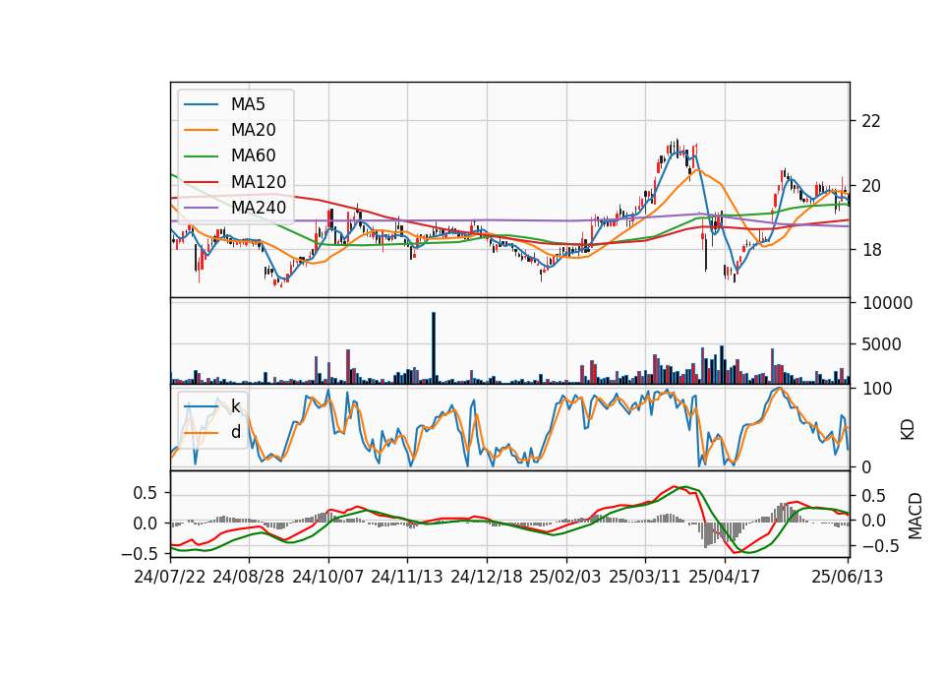Click the price axis value 22
Screen dimensions: 944x679
click(871, 121)
